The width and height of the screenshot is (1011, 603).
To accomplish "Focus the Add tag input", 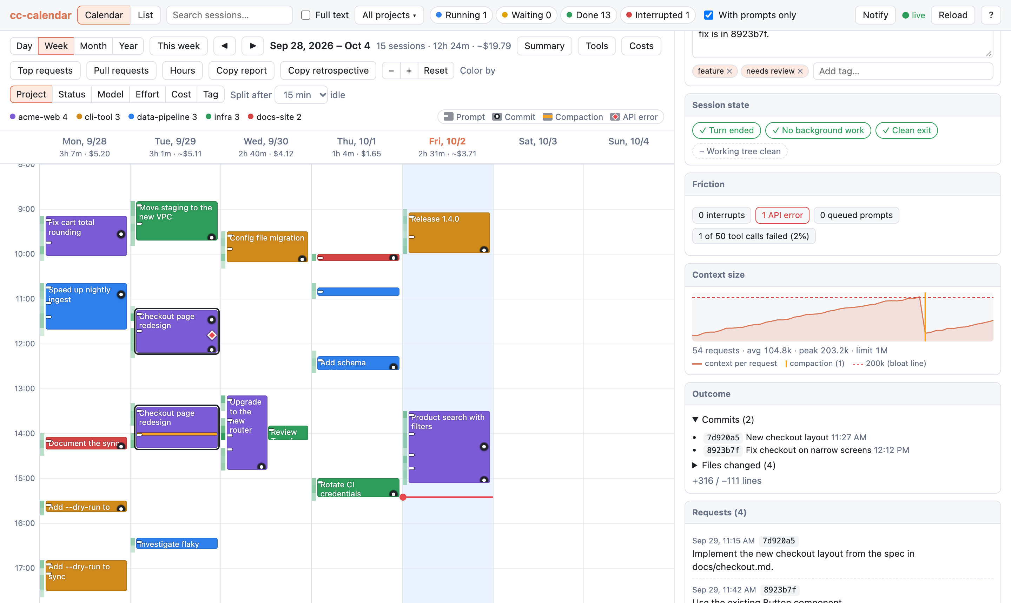I will click(903, 71).
